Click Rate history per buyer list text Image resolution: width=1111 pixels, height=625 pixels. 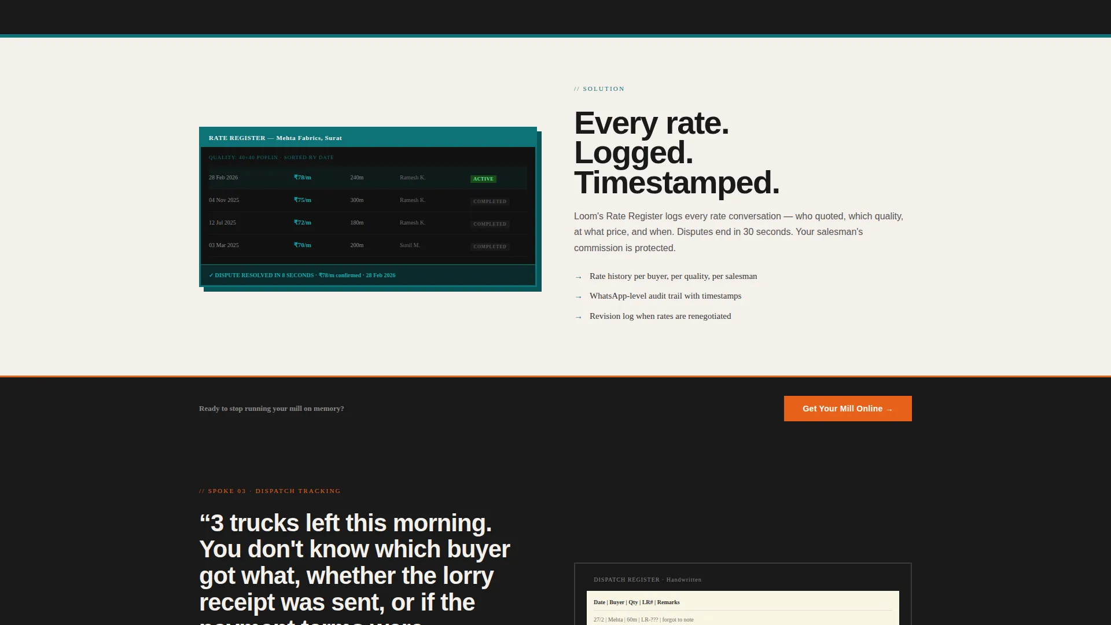(673, 276)
